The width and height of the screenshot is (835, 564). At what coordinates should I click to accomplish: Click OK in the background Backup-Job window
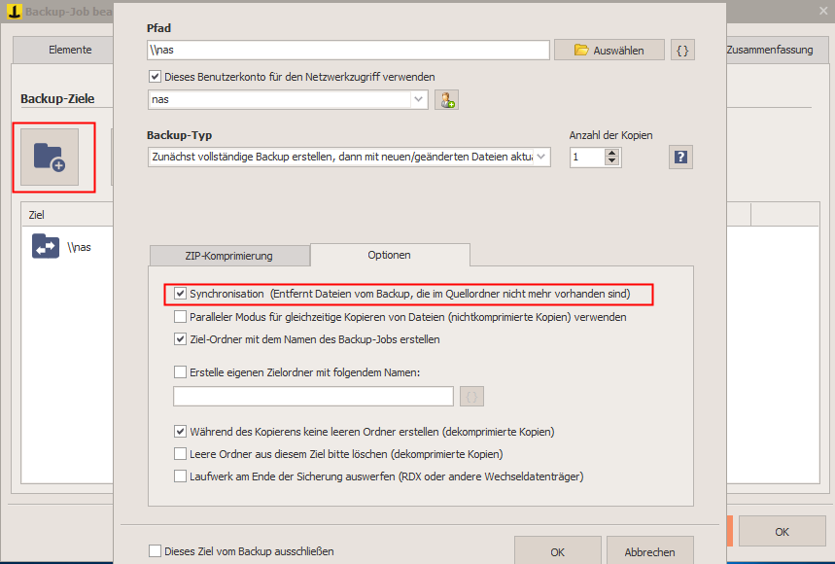782,531
